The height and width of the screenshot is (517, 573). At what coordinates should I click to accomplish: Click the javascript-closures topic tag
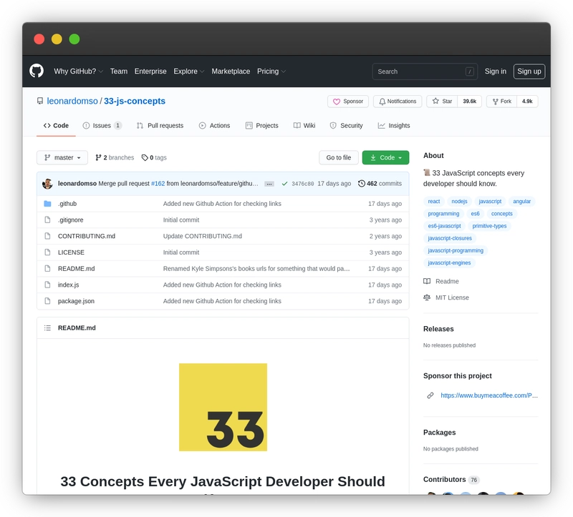450,238
